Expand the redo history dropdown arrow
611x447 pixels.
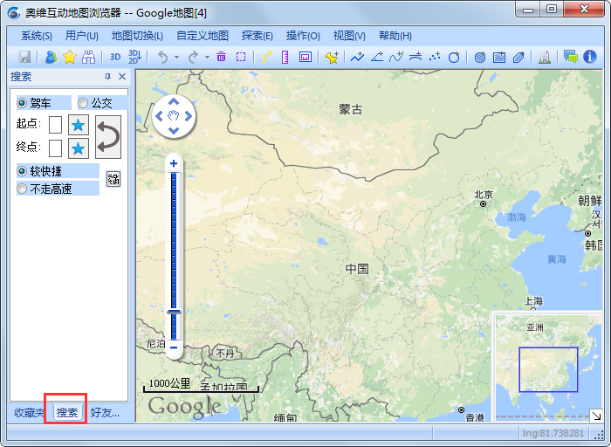[x=207, y=58]
